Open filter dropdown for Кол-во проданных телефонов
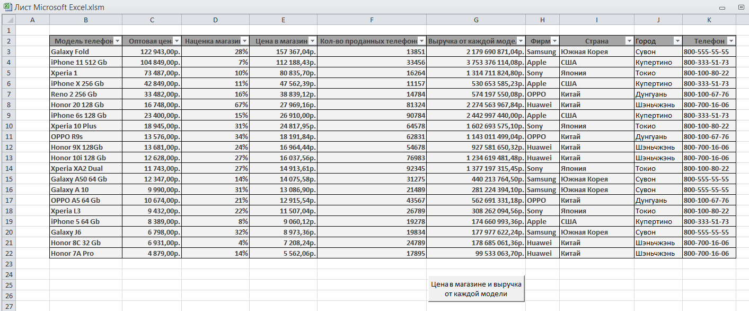This screenshot has width=749, height=311. (x=421, y=41)
